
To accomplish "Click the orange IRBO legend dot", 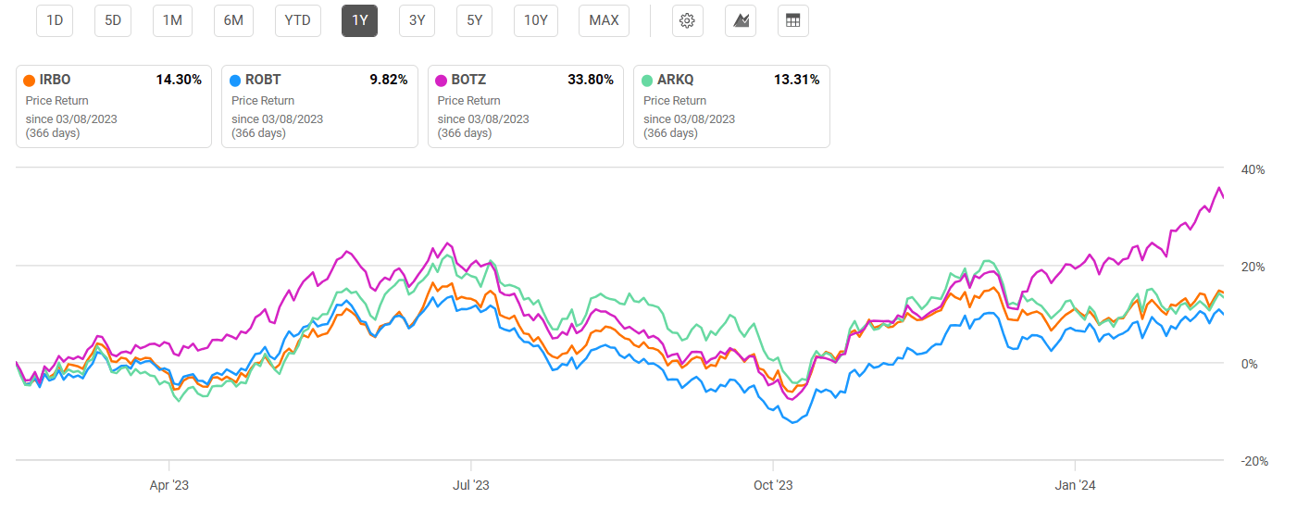I will (30, 81).
